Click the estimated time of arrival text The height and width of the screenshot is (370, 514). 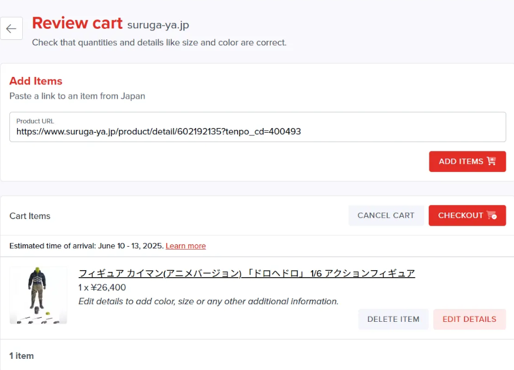[x=86, y=245]
